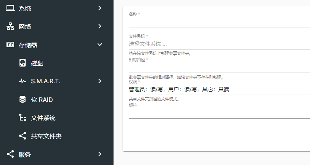Open the 服务 menu item

coord(25,155)
